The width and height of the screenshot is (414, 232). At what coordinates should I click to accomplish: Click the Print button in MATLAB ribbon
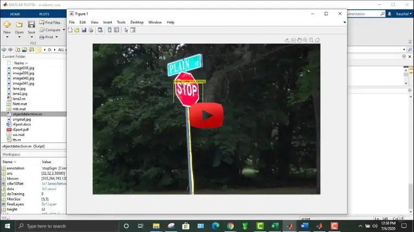pos(46,37)
